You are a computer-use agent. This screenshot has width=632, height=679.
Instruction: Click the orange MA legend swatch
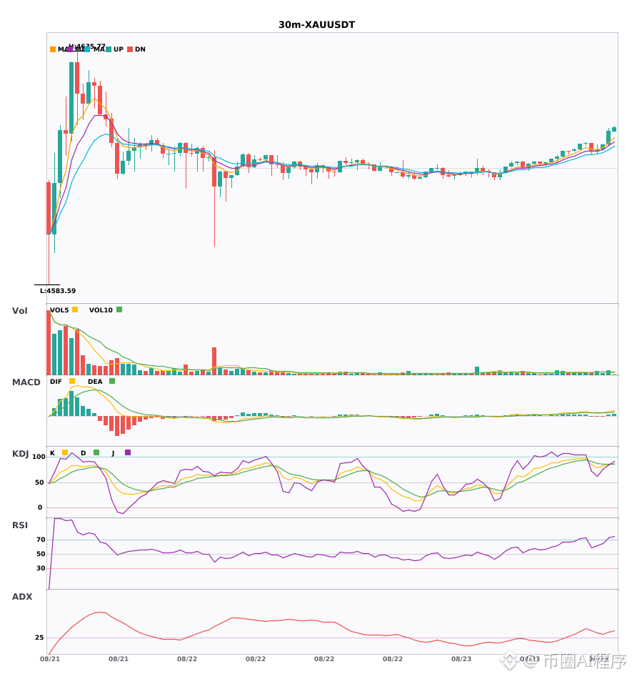[53, 49]
